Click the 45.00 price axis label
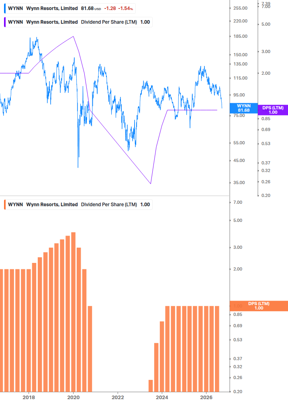The width and height of the screenshot is (288, 404). pos(239,160)
